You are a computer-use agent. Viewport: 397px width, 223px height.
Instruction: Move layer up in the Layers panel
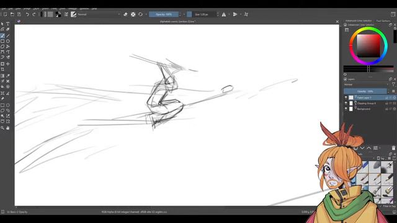click(x=368, y=148)
